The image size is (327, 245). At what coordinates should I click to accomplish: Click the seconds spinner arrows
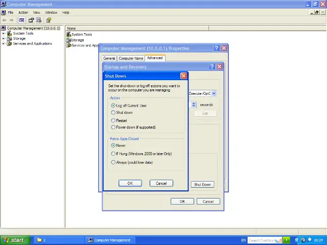pyautogui.click(x=194, y=105)
